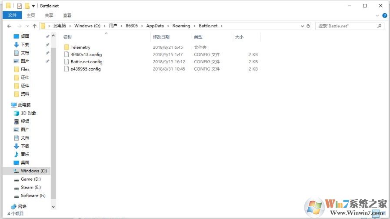Select 此电脑 in the navigation pane
The width and height of the screenshot is (390, 219).
tap(24, 105)
